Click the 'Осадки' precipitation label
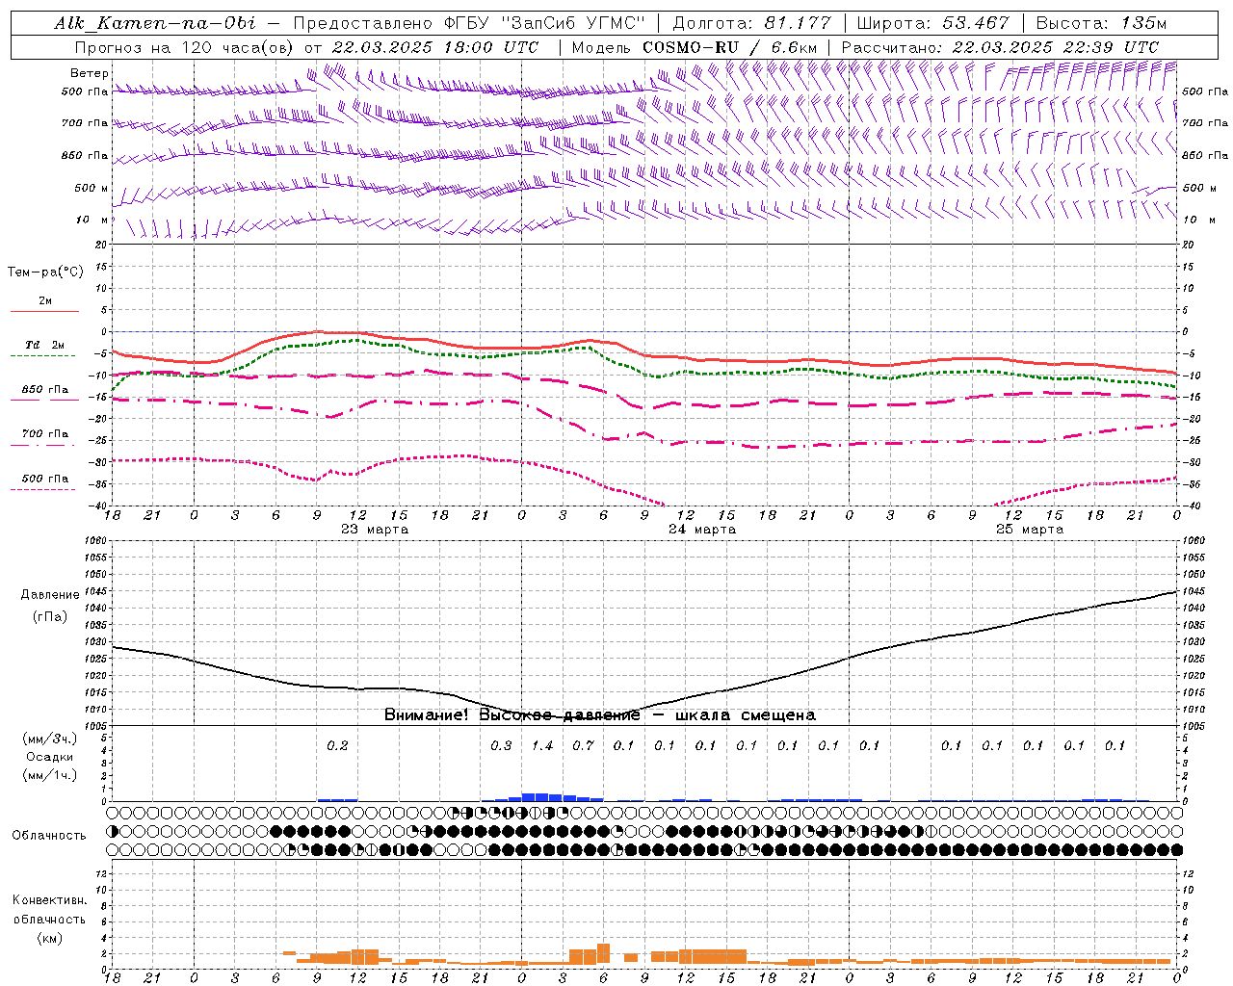Image resolution: width=1233 pixels, height=986 pixels. tap(50, 757)
